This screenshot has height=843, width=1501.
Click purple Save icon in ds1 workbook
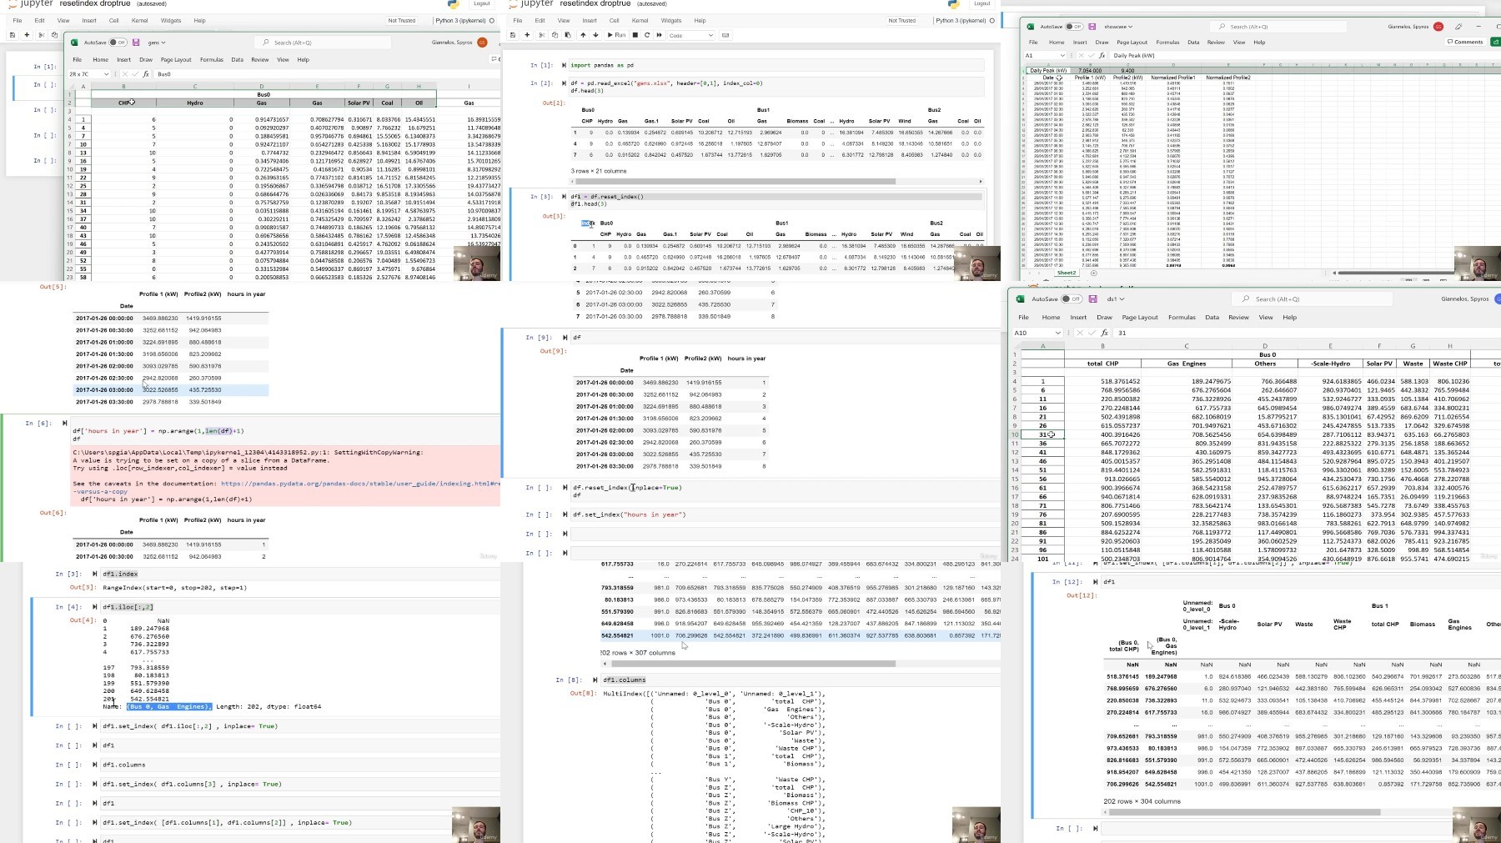(1092, 299)
